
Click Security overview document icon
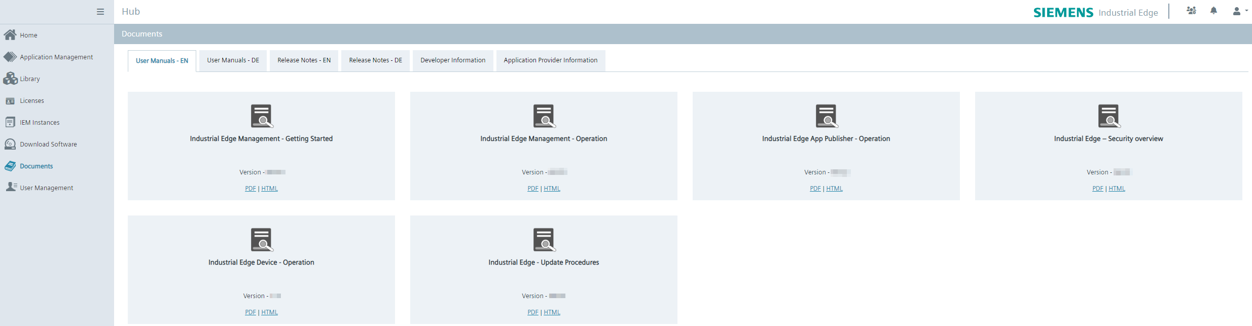click(x=1110, y=116)
